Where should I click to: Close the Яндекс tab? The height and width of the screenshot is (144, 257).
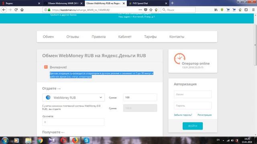click(39, 3)
